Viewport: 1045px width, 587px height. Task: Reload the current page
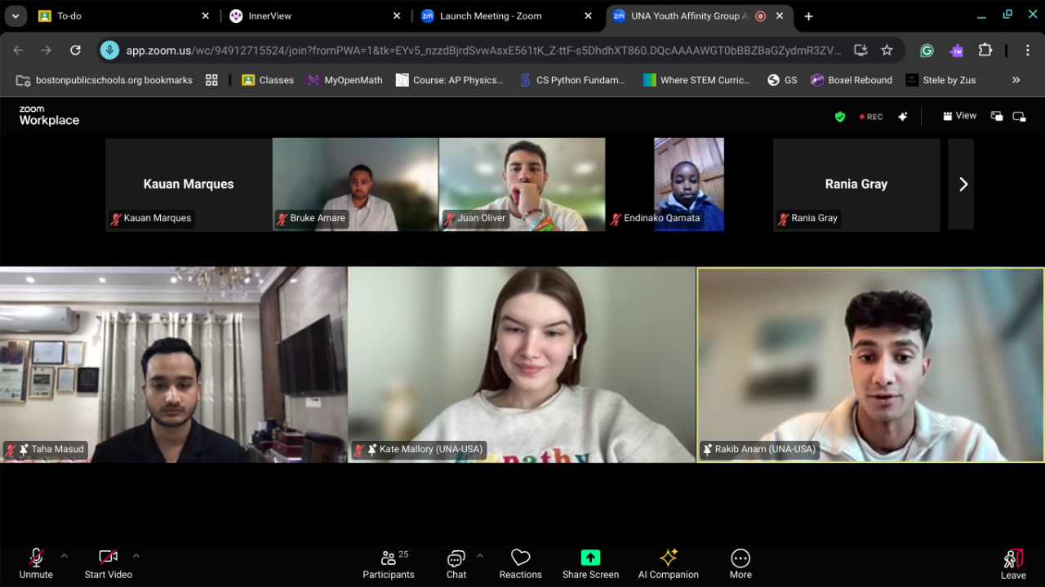click(75, 50)
